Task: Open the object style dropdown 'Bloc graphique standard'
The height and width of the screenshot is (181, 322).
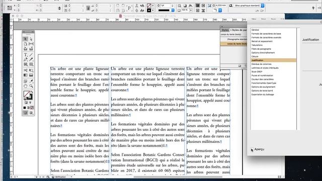Action: (263, 6)
